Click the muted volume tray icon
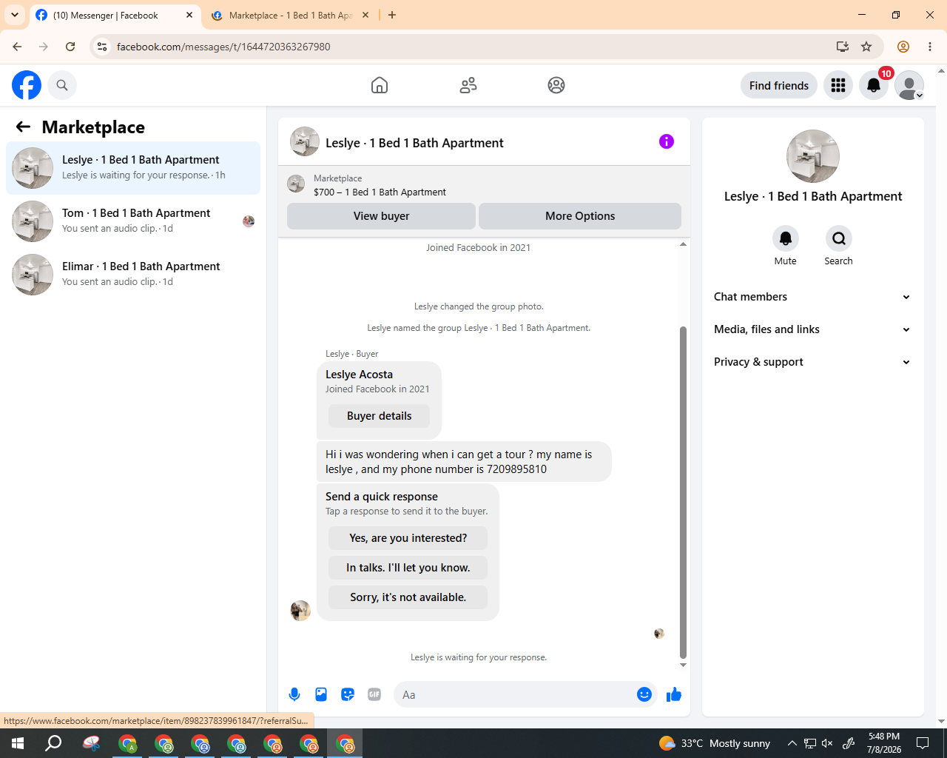The image size is (947, 758). tap(827, 743)
